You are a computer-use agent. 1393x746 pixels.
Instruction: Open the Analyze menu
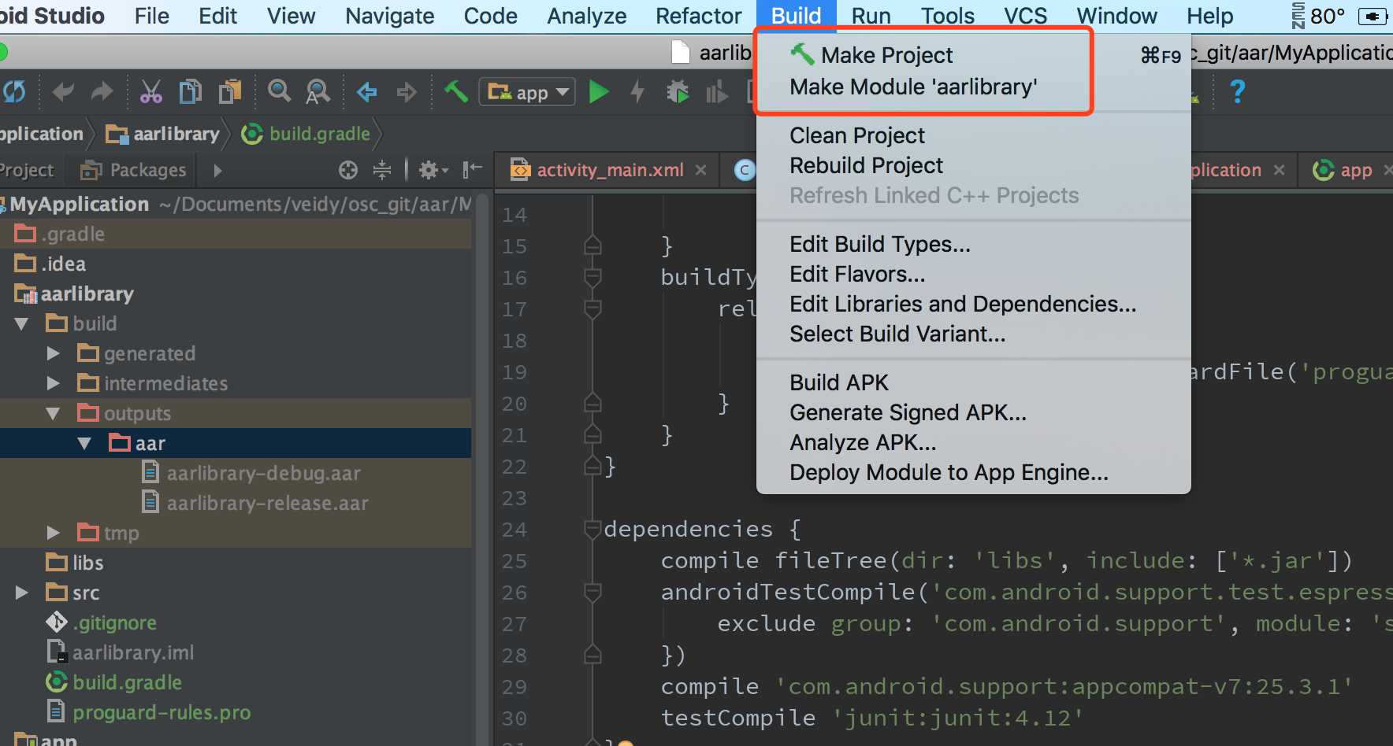(587, 16)
